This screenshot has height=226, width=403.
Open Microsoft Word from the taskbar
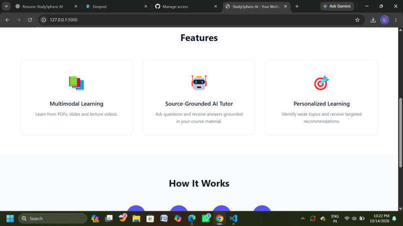coord(163,219)
